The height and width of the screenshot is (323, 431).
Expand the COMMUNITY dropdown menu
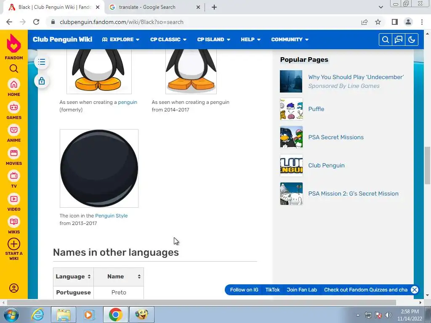(290, 40)
